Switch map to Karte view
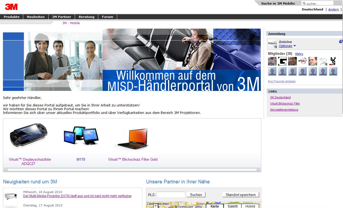 (215, 206)
